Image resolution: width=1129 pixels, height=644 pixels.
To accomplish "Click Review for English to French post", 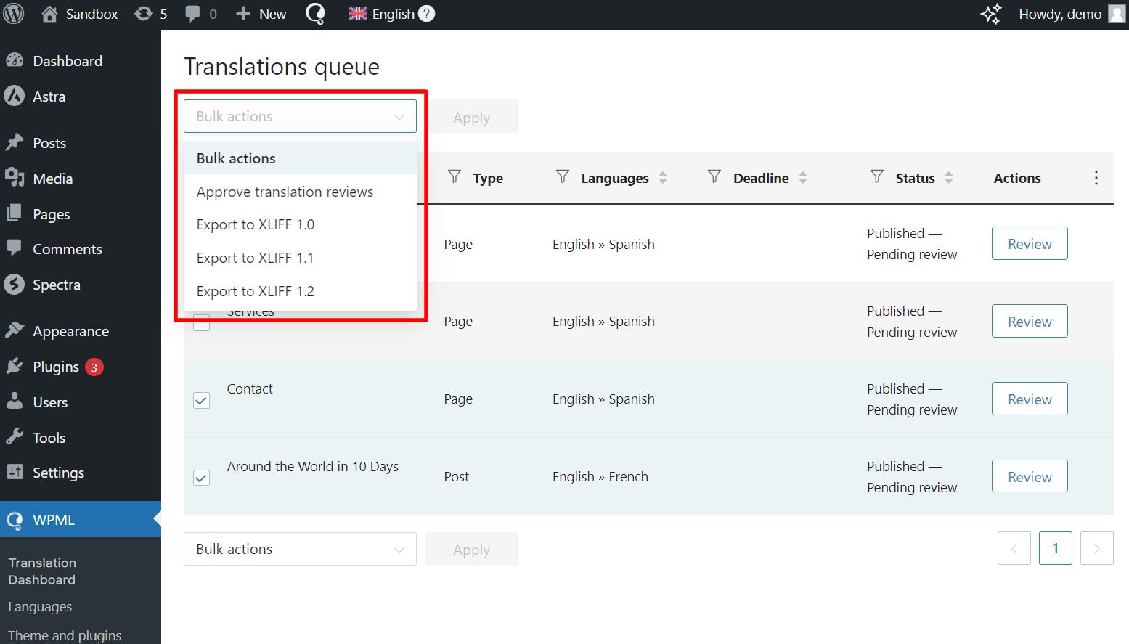I will pyautogui.click(x=1030, y=477).
